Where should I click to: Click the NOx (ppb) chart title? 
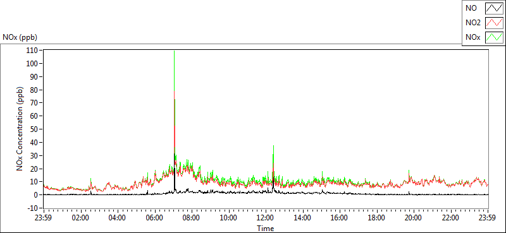(20, 37)
